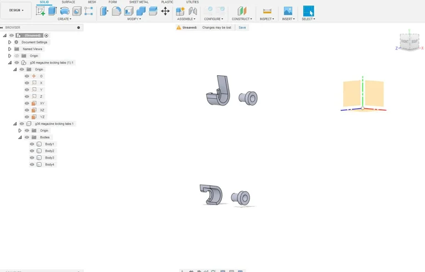Expand the Named Views folder

[9, 49]
